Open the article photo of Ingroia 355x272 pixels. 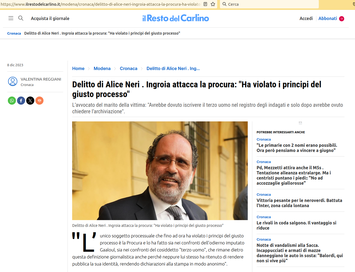[x=160, y=171]
